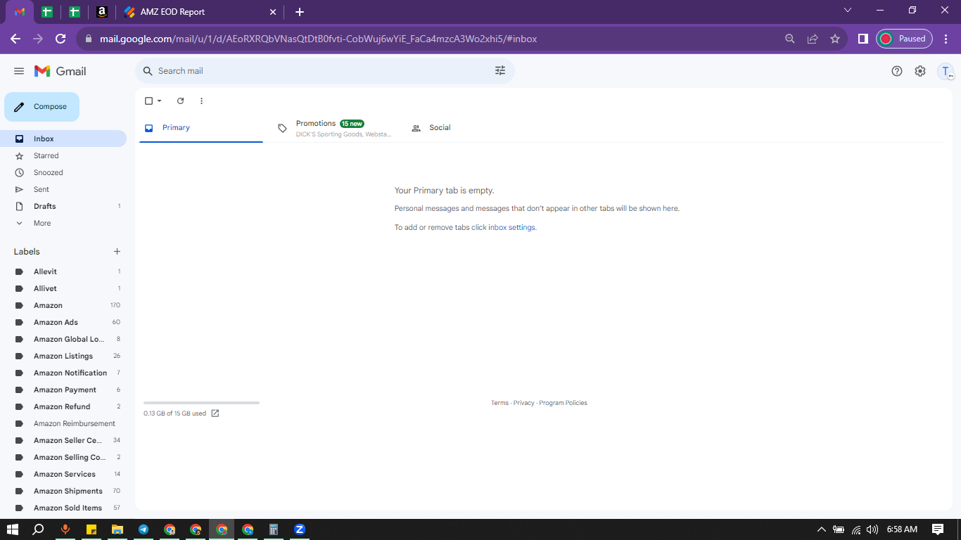Open Gmail settings gear
Viewport: 961px width, 540px height.
click(920, 71)
